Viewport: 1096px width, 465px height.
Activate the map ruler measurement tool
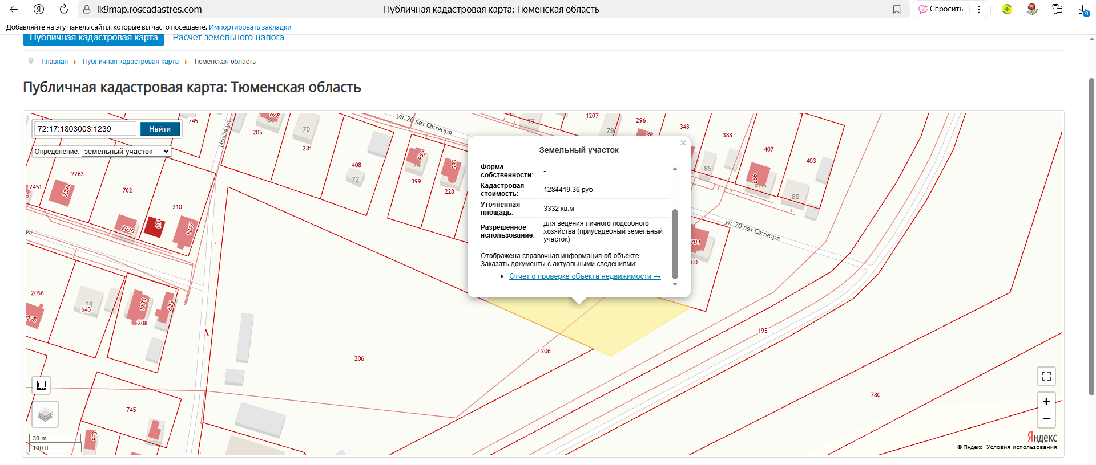tap(41, 385)
